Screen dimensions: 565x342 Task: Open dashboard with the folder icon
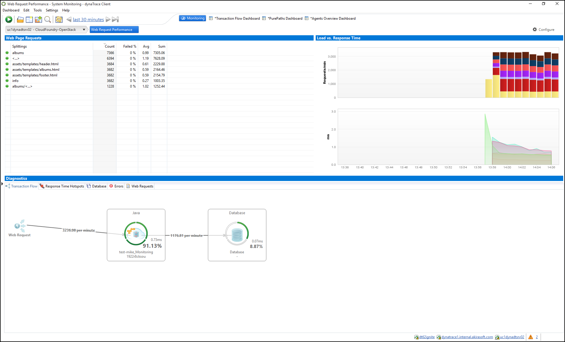pos(20,19)
